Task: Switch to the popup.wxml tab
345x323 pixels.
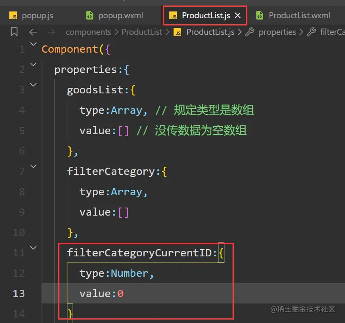Action: point(121,16)
